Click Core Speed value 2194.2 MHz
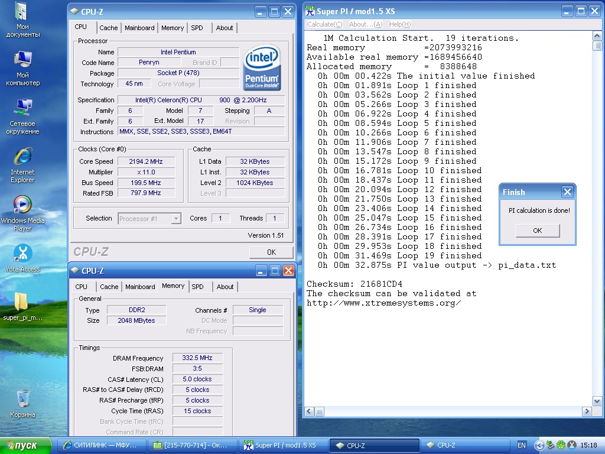 coord(146,161)
